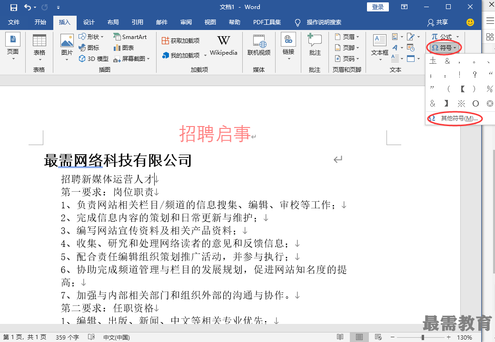Click the 359 个字 word count
The width and height of the screenshot is (495, 342).
pos(67,337)
